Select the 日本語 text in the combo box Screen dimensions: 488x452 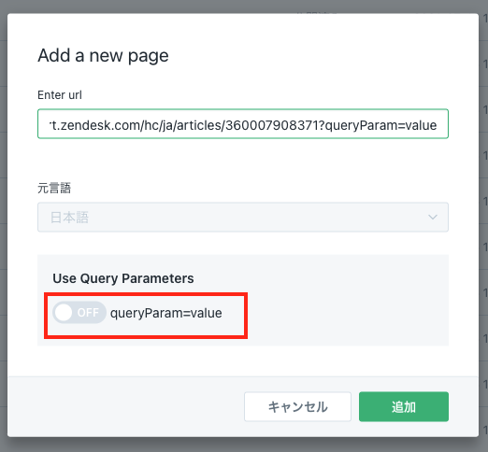[69, 218]
